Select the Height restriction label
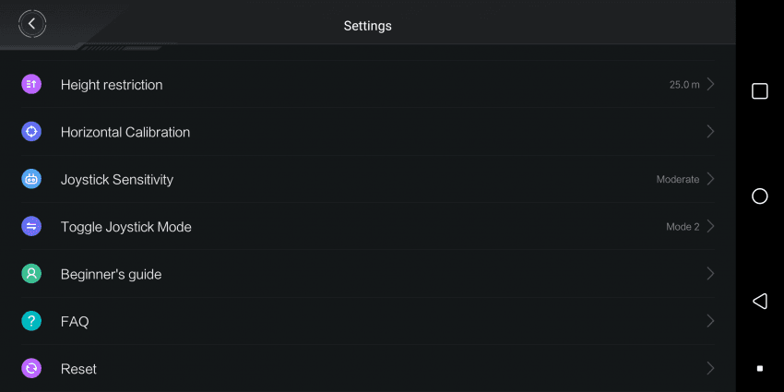This screenshot has height=392, width=784. coord(112,85)
